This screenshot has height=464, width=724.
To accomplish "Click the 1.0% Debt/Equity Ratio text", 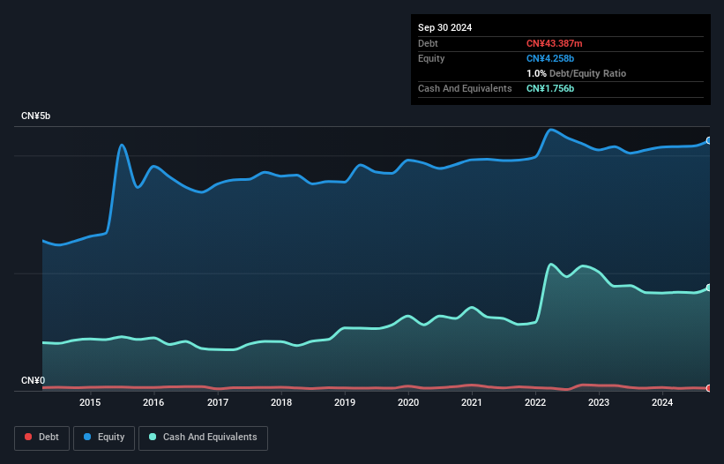I will point(576,73).
